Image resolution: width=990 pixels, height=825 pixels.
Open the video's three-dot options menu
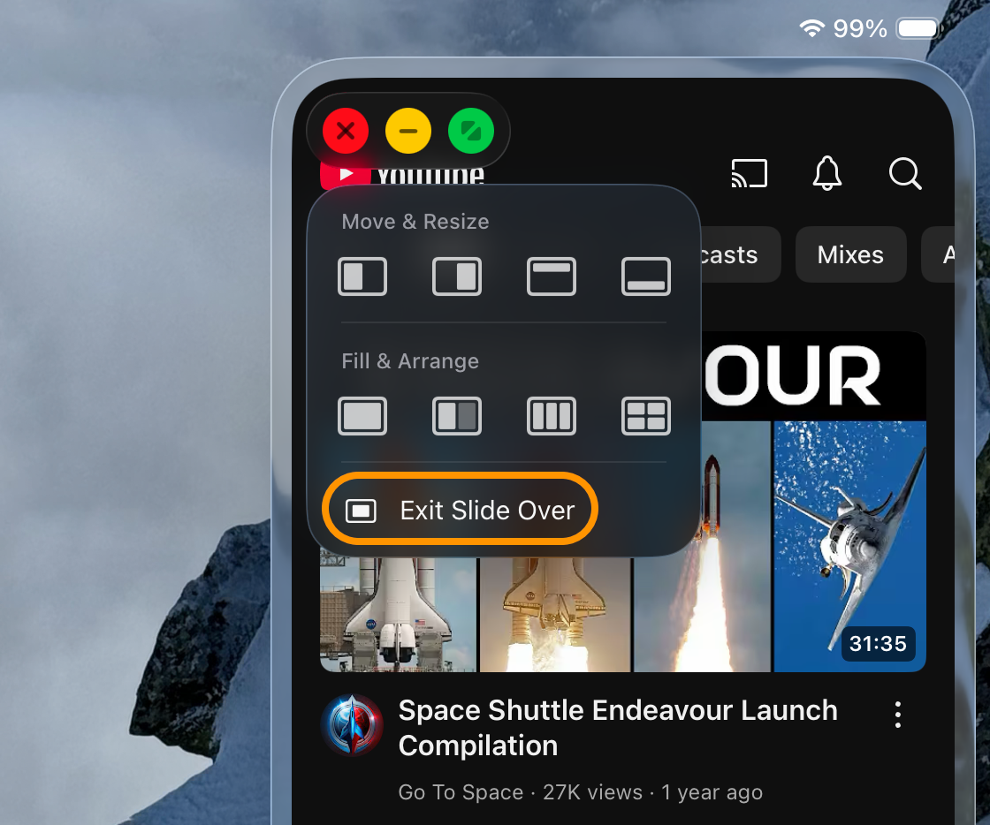pyautogui.click(x=898, y=715)
